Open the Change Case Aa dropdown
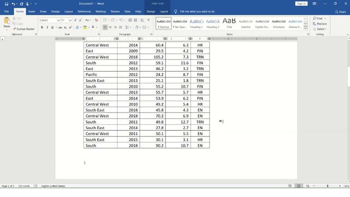This screenshot has height=197, width=350. click(x=88, y=20)
